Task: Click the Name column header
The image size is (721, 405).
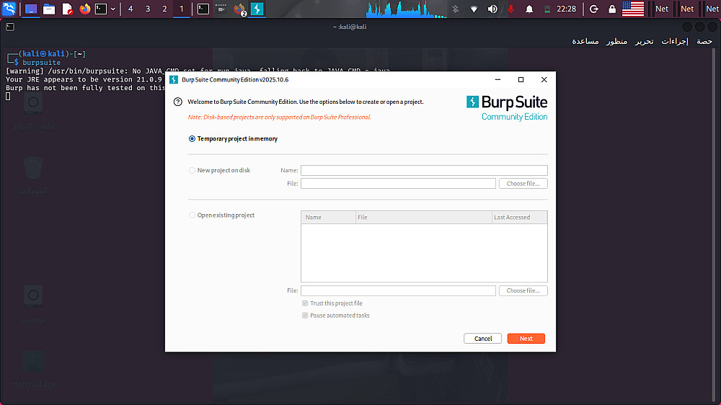Action: [x=328, y=218]
